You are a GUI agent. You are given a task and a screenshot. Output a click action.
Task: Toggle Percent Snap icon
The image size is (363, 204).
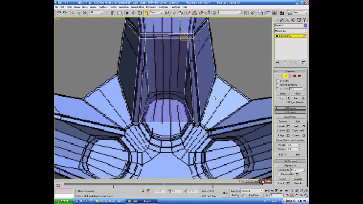coord(201,13)
